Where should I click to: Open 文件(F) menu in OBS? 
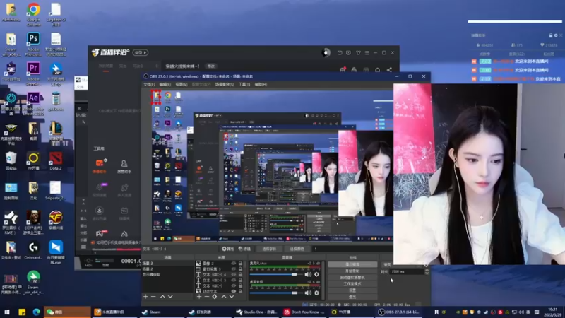pos(149,84)
